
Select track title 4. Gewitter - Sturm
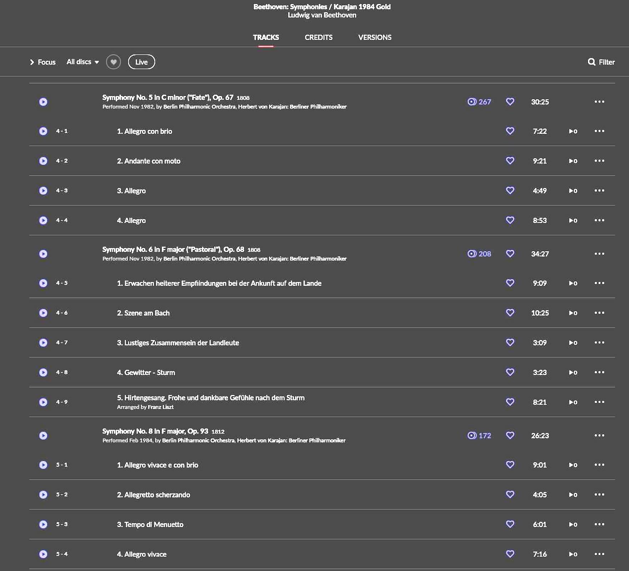tap(146, 373)
